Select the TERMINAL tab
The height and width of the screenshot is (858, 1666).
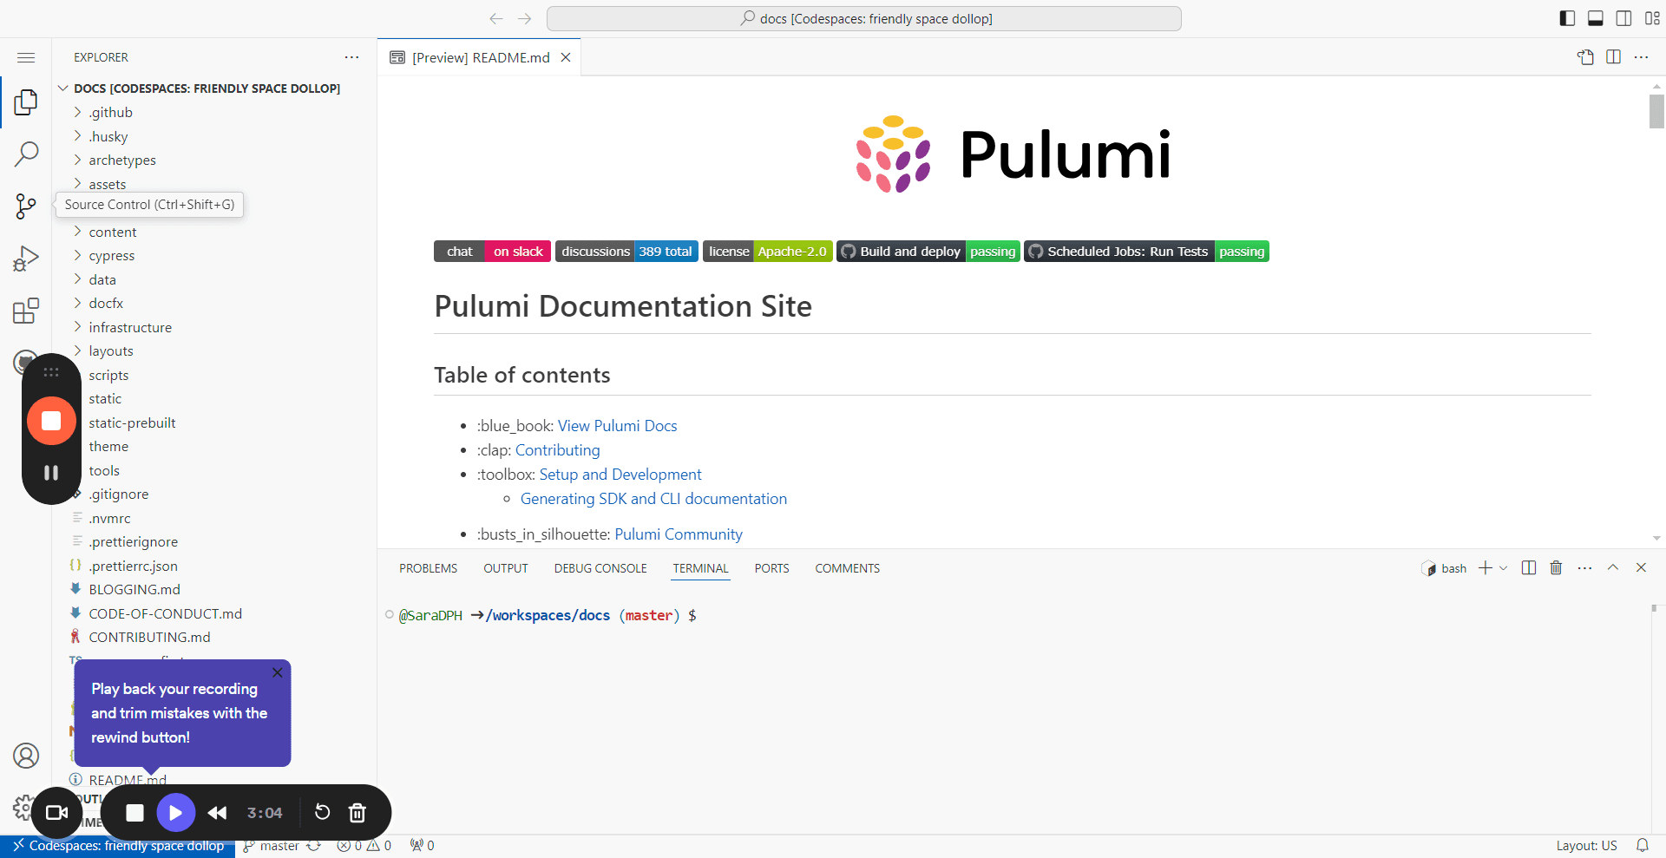click(701, 568)
